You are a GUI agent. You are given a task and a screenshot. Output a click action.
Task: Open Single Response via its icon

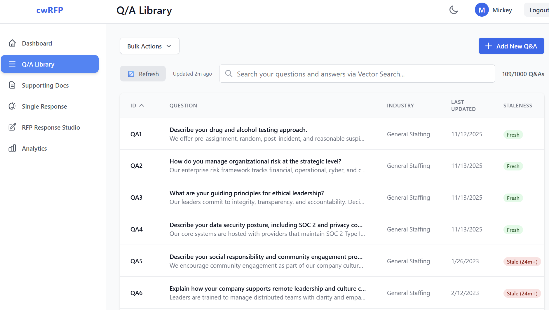click(x=12, y=106)
